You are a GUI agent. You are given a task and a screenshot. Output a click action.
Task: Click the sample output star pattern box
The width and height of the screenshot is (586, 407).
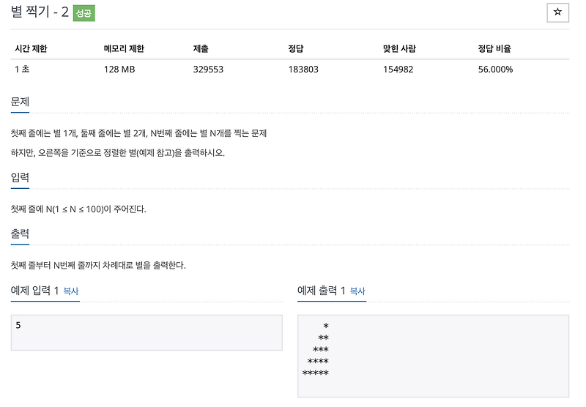point(433,356)
